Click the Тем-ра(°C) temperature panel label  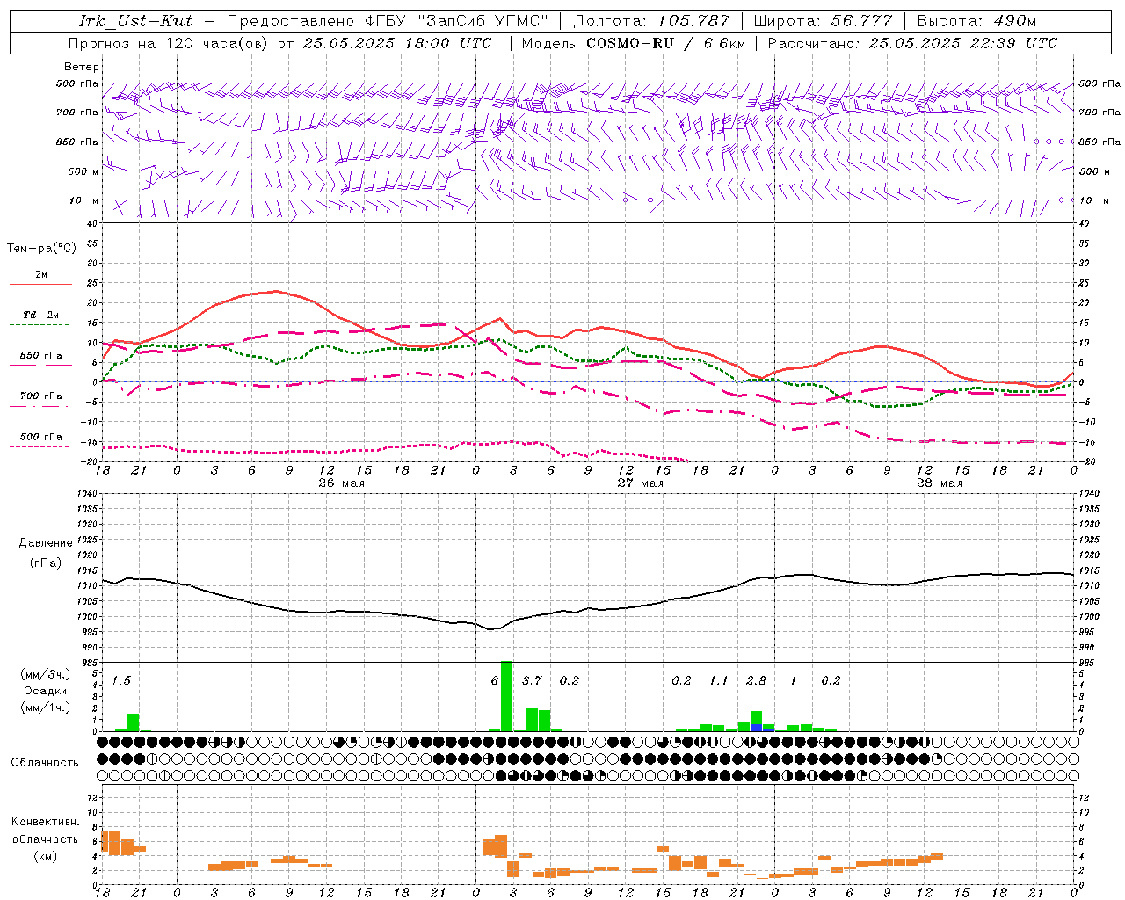pos(41,249)
